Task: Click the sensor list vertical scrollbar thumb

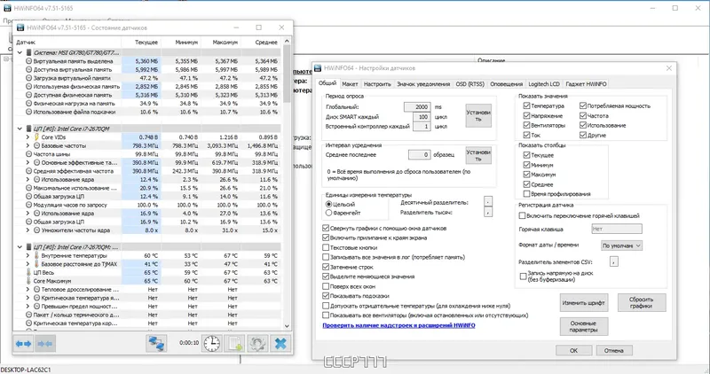Action: (x=287, y=74)
